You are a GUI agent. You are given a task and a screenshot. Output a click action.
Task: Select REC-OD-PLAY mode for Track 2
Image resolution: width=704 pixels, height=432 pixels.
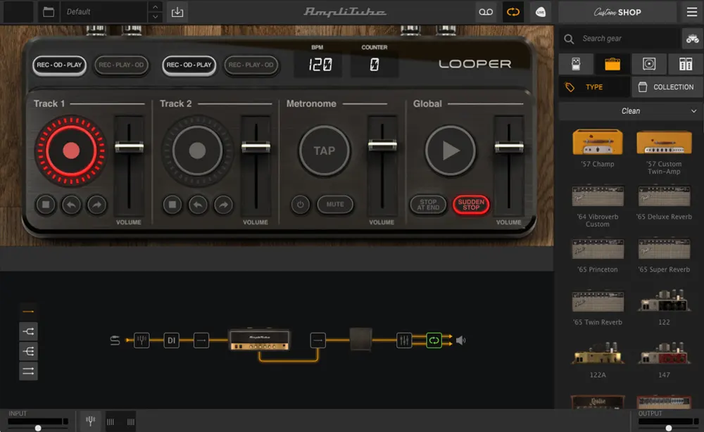click(x=189, y=65)
